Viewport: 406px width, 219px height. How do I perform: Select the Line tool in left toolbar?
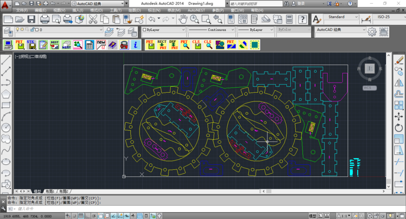[x=7, y=60]
